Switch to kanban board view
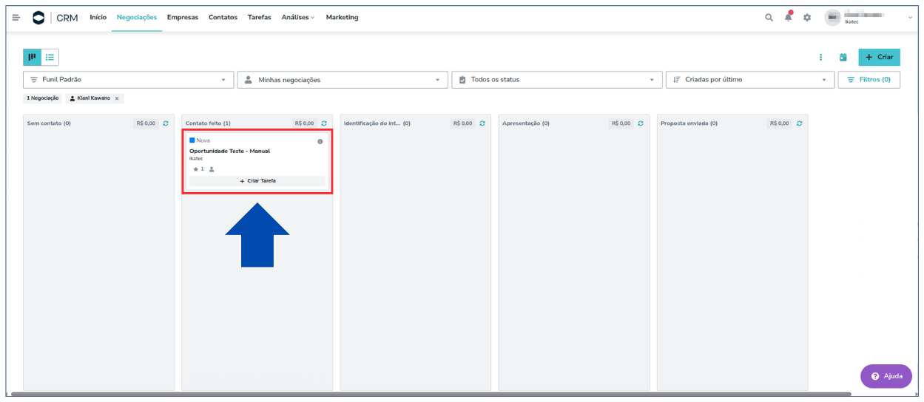The image size is (924, 402). pyautogui.click(x=32, y=57)
